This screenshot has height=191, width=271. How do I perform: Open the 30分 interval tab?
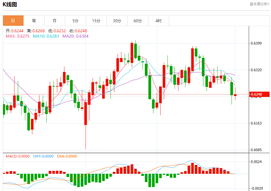(117, 21)
